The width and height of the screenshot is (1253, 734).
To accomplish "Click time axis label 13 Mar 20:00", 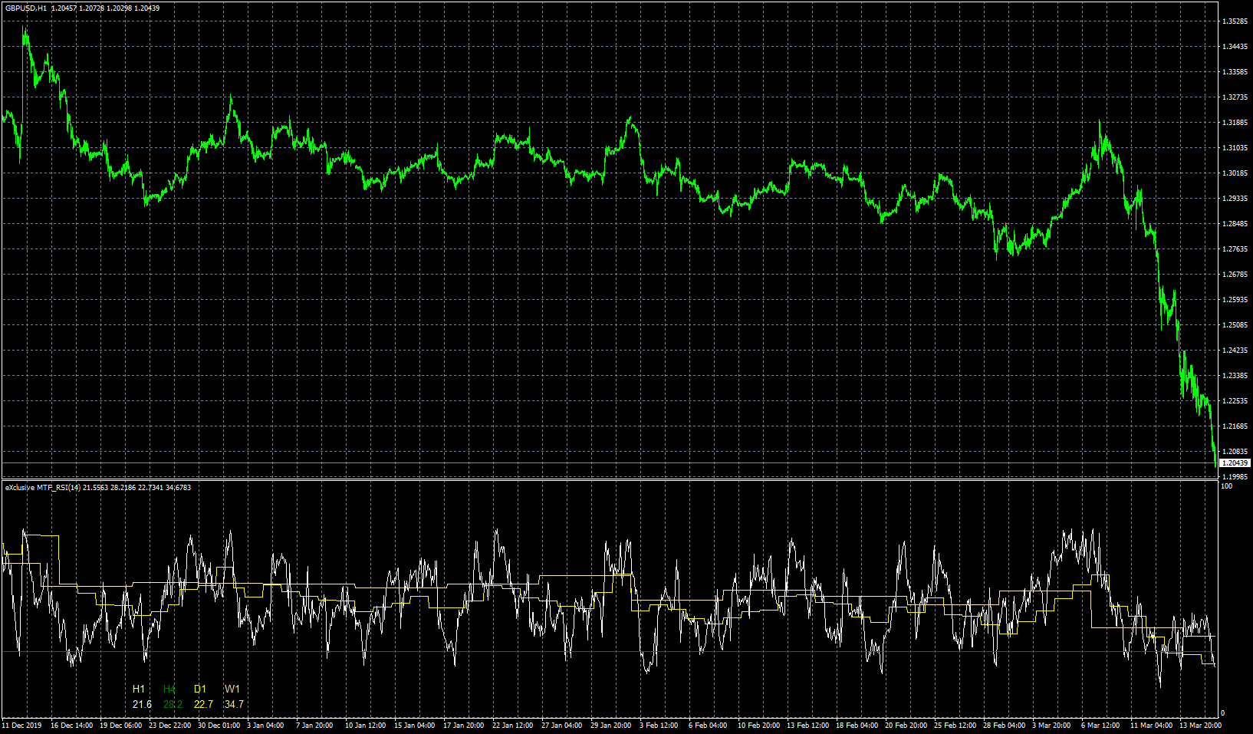I will [1200, 725].
